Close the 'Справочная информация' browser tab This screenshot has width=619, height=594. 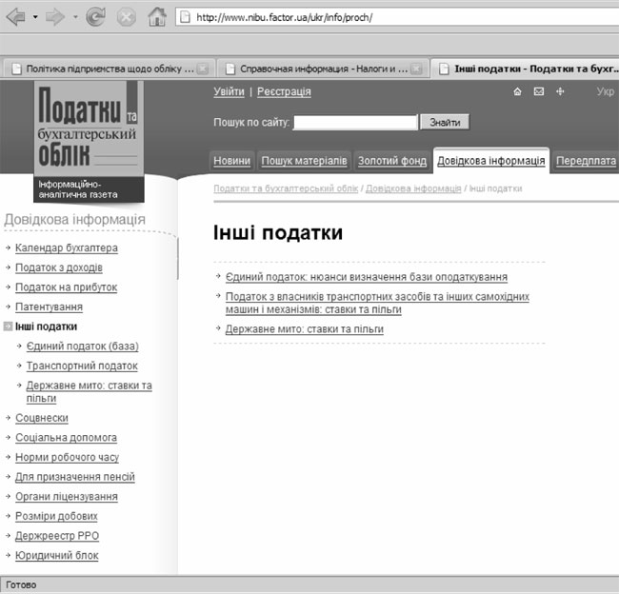416,69
